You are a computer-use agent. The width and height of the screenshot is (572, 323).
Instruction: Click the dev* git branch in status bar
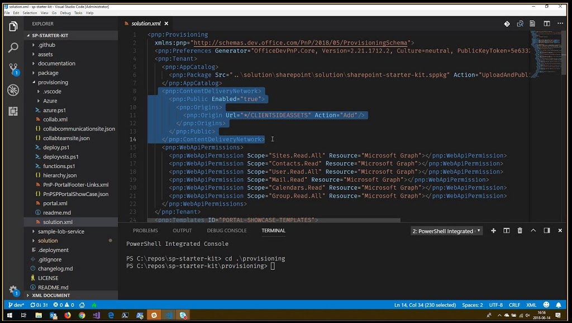[x=16, y=305]
